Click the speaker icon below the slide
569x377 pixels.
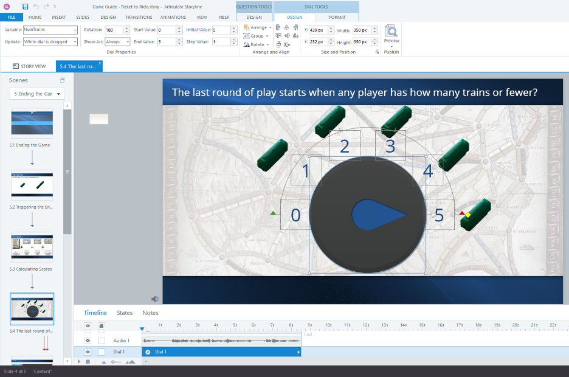[154, 299]
